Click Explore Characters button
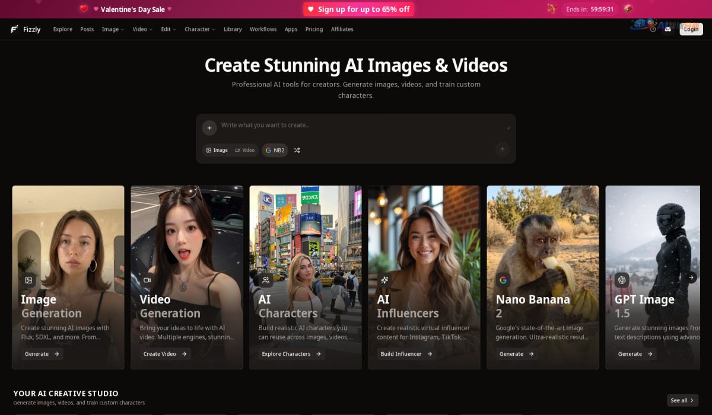712x415 pixels. pyautogui.click(x=291, y=354)
